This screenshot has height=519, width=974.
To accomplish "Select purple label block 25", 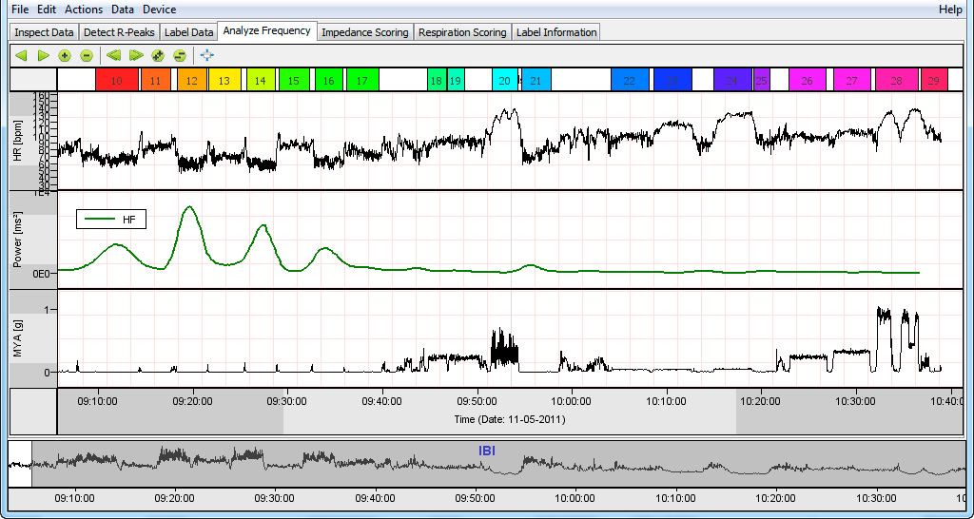I will coord(762,80).
